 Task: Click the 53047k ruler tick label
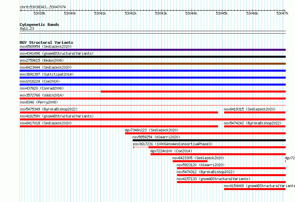click(x=282, y=13)
